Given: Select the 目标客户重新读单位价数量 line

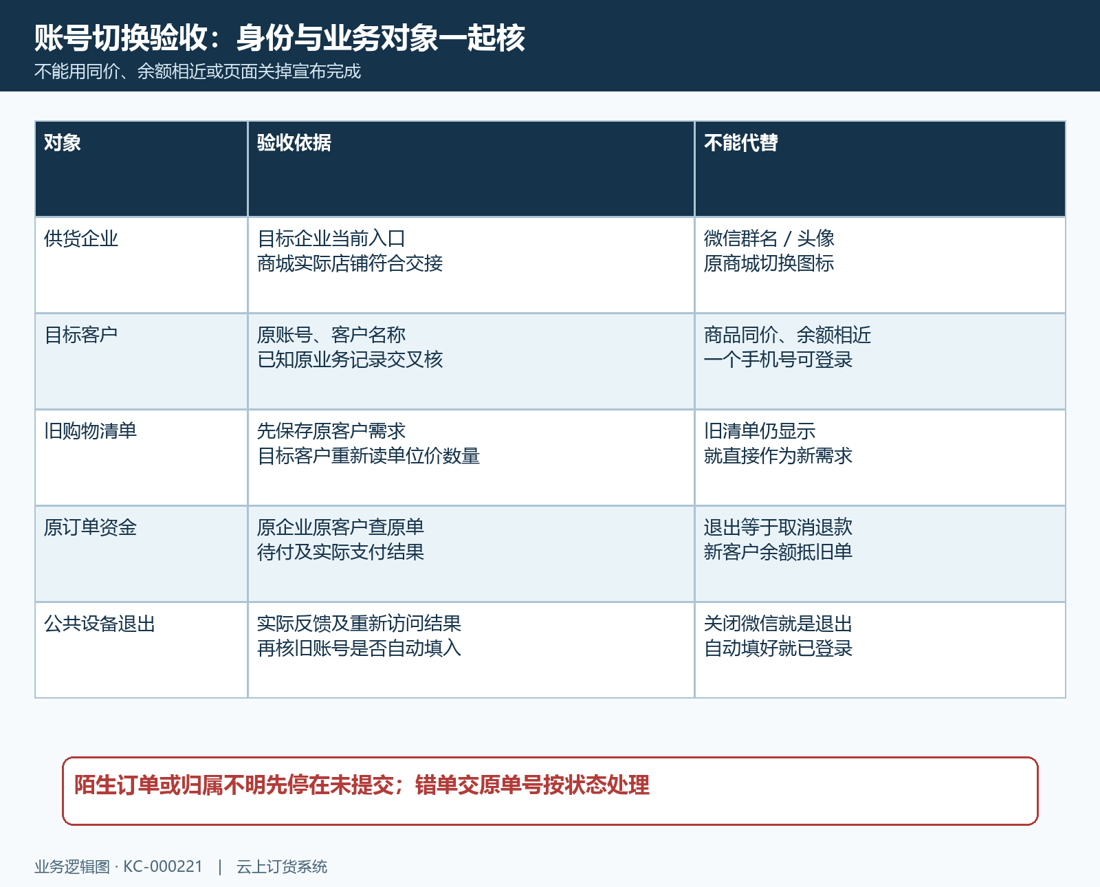Looking at the screenshot, I should point(368,456).
